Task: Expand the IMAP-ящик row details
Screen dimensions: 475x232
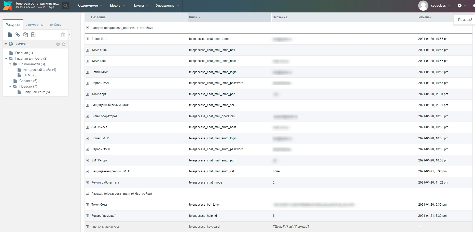Action: pyautogui.click(x=87, y=50)
